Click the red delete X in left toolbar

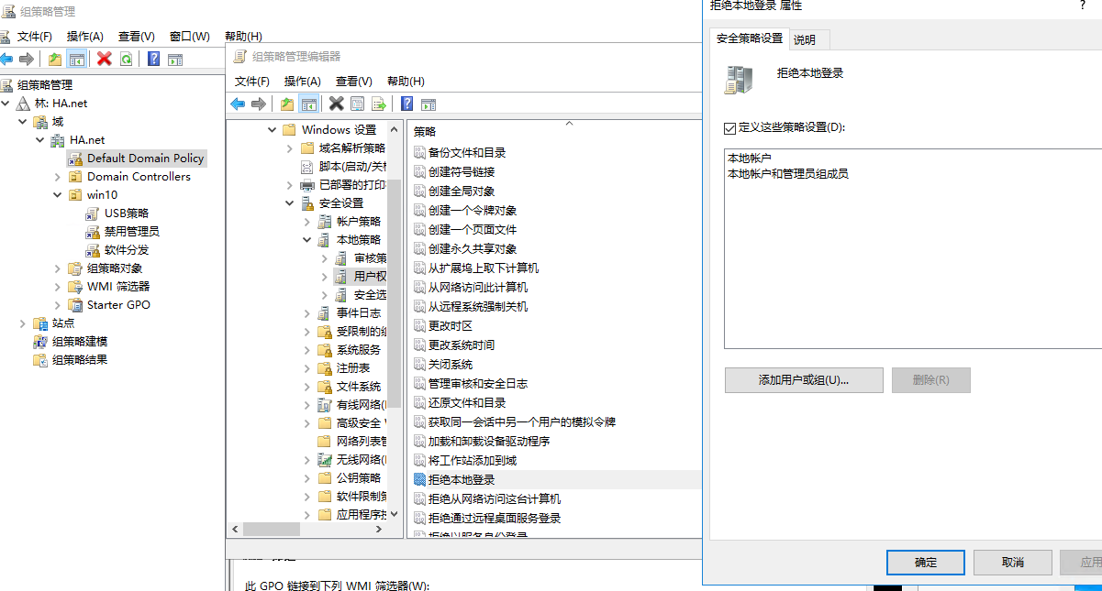pyautogui.click(x=104, y=59)
